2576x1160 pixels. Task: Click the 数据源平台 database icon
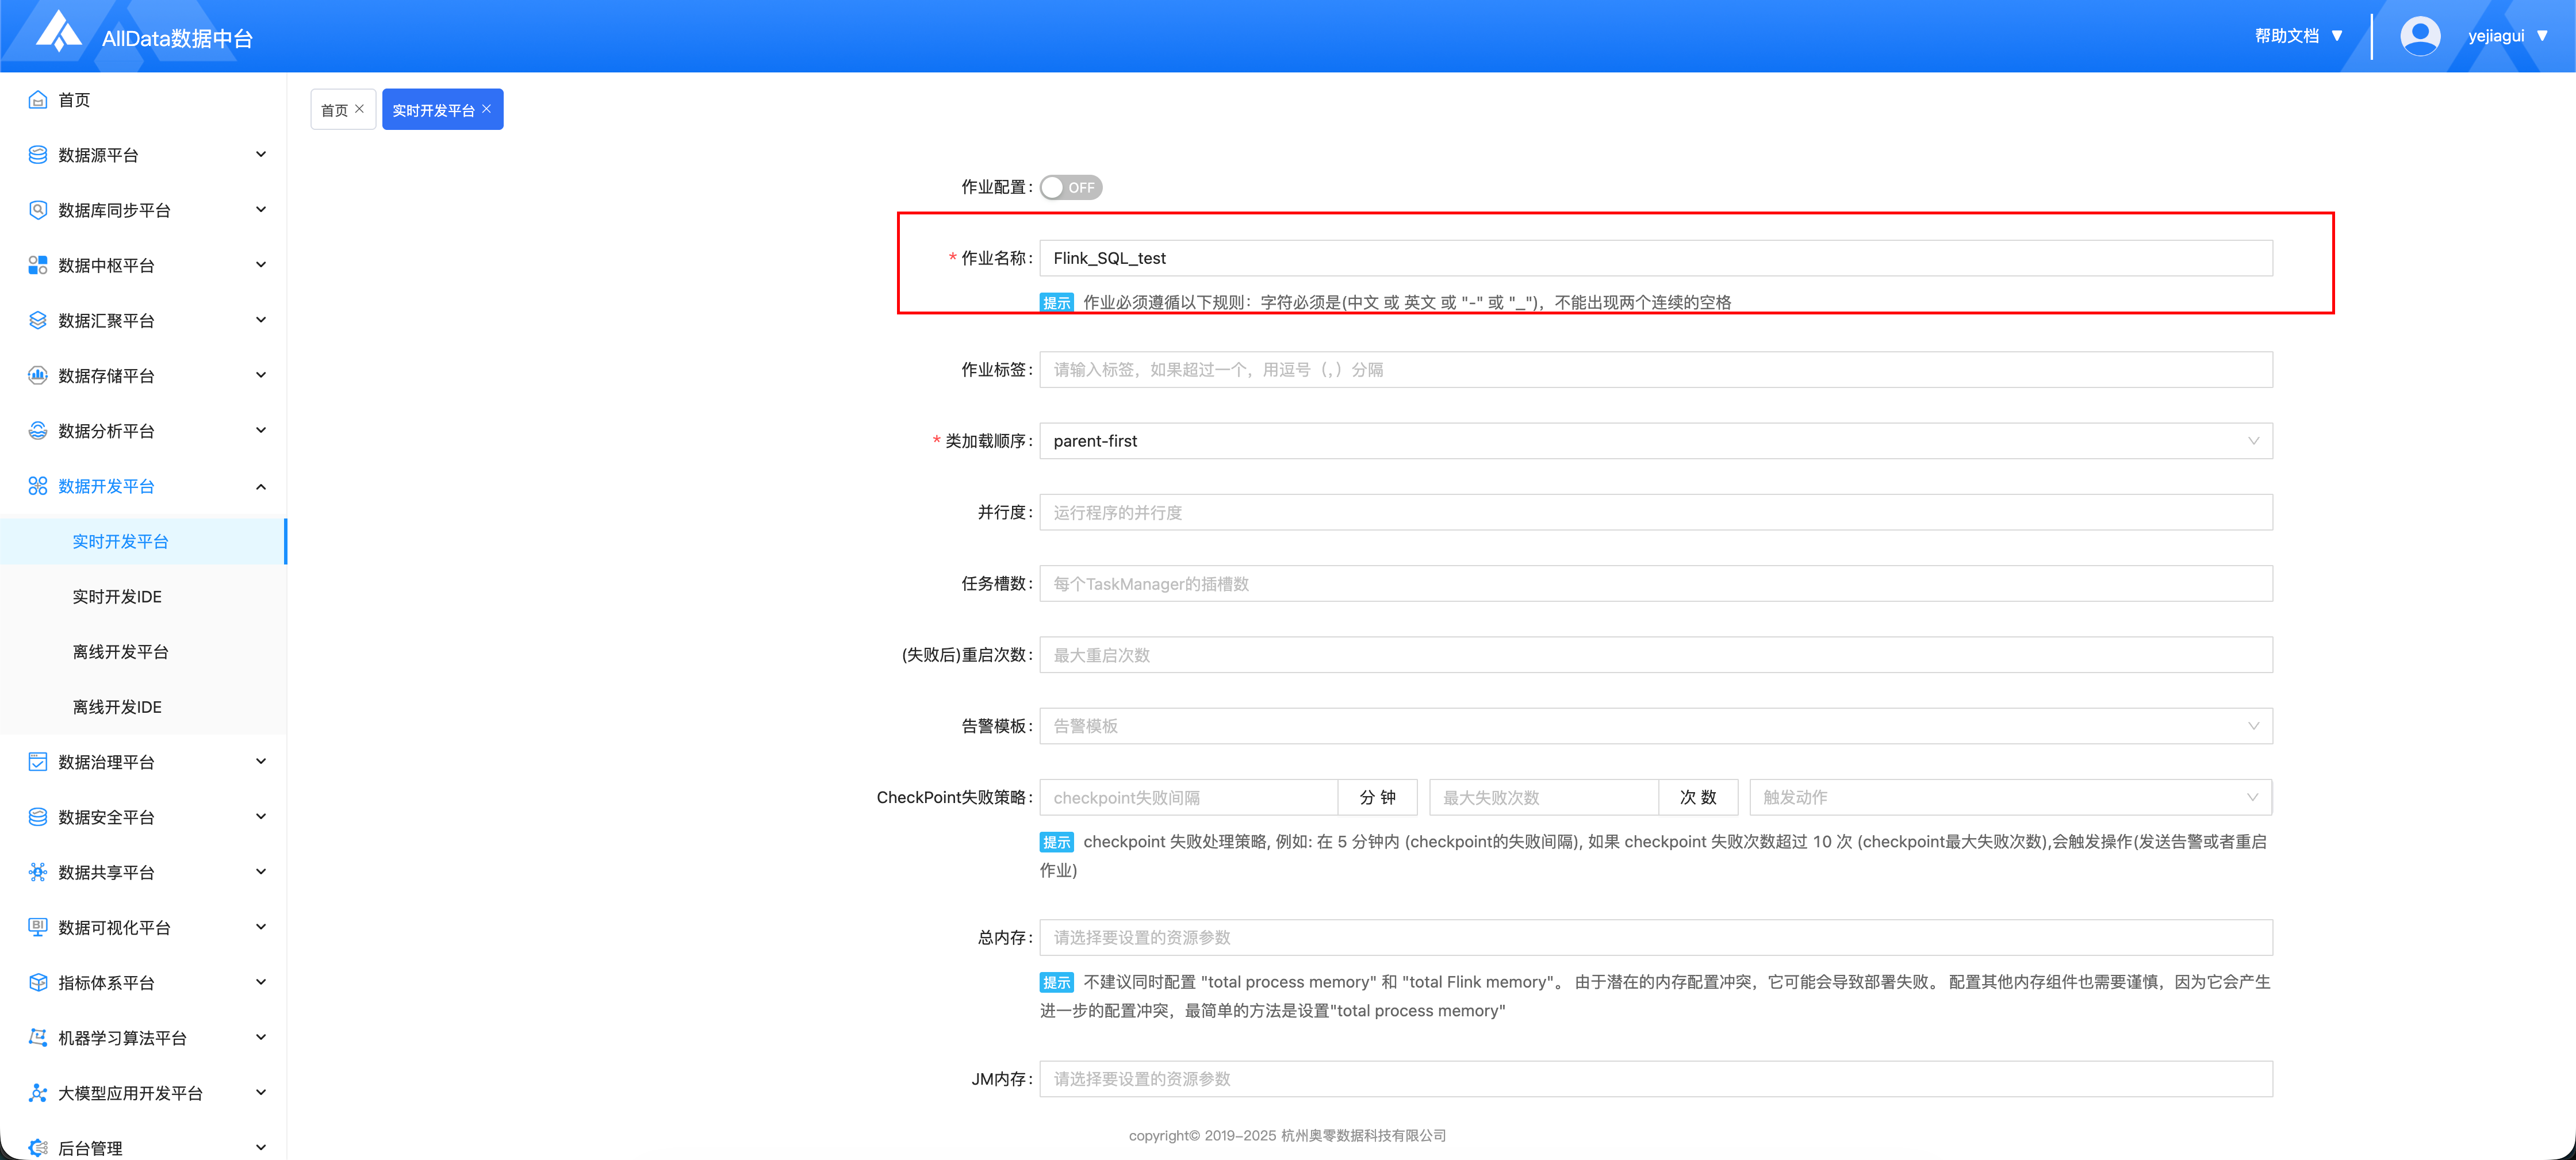click(x=38, y=155)
